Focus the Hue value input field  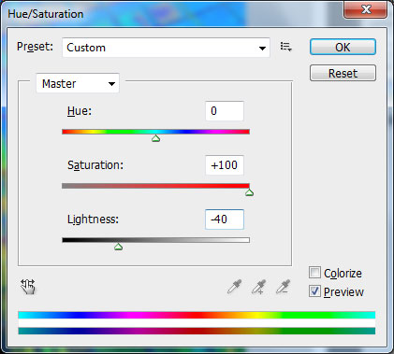pos(225,111)
